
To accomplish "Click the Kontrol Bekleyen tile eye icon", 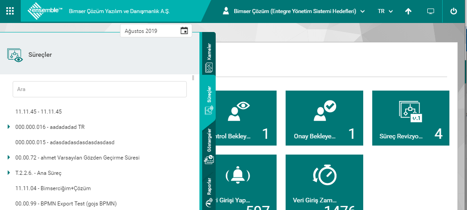I will tap(239, 111).
